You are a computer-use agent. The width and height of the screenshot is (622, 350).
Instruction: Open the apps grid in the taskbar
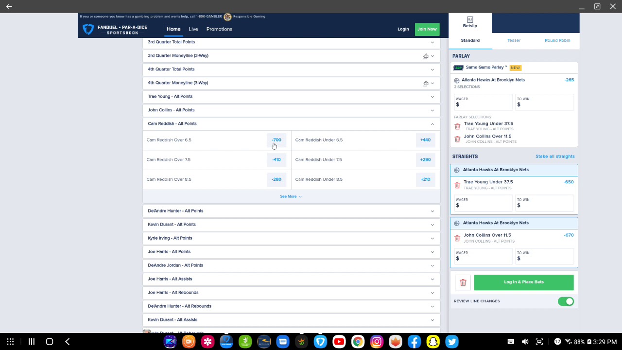coord(10,342)
